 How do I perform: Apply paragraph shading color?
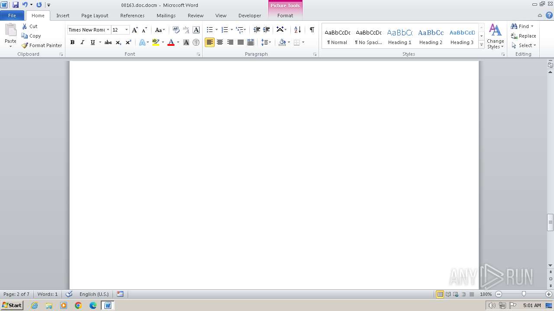click(x=282, y=42)
